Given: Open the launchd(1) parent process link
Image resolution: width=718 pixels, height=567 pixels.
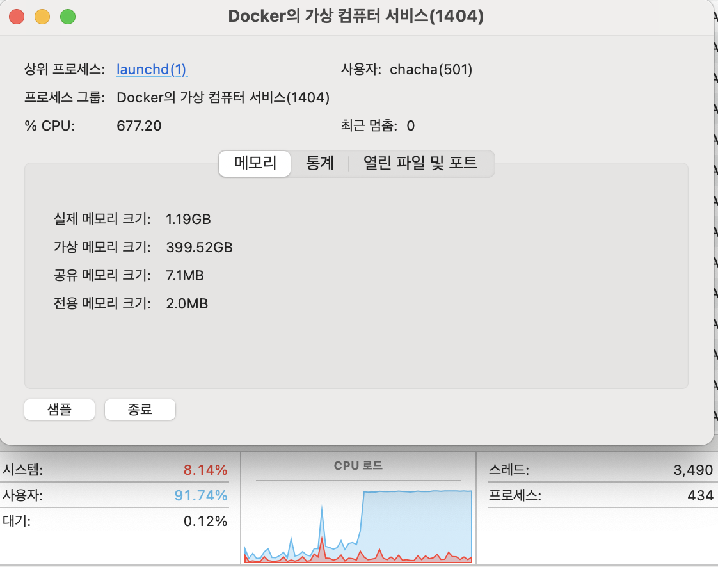Looking at the screenshot, I should pyautogui.click(x=152, y=70).
